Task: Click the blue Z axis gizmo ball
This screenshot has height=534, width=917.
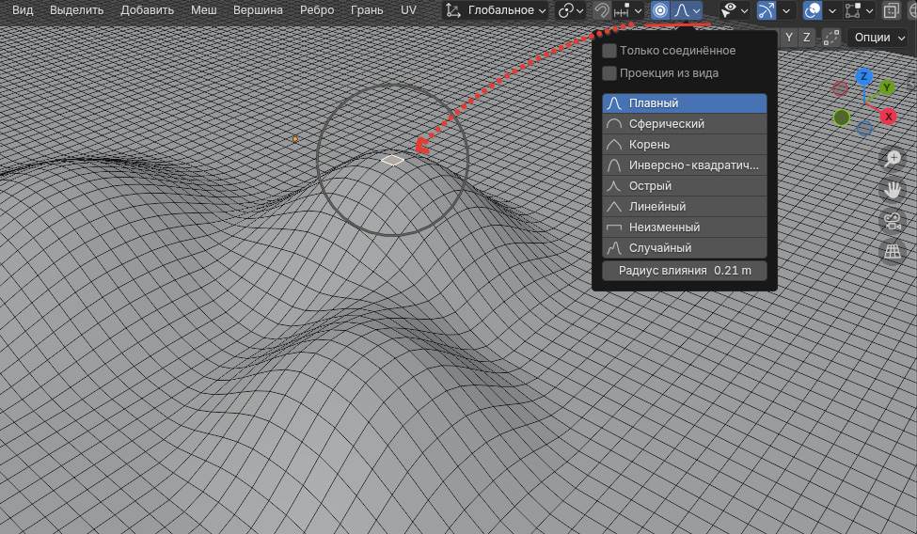Action: pos(863,76)
